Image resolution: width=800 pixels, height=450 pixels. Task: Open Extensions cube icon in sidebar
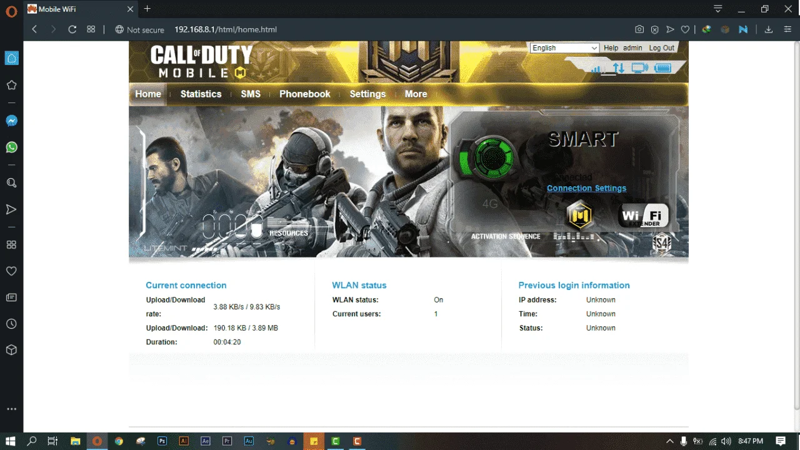[11, 350]
